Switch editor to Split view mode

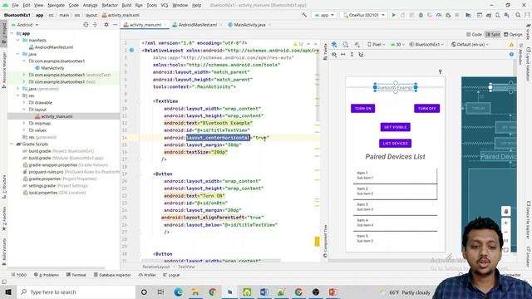493,34
